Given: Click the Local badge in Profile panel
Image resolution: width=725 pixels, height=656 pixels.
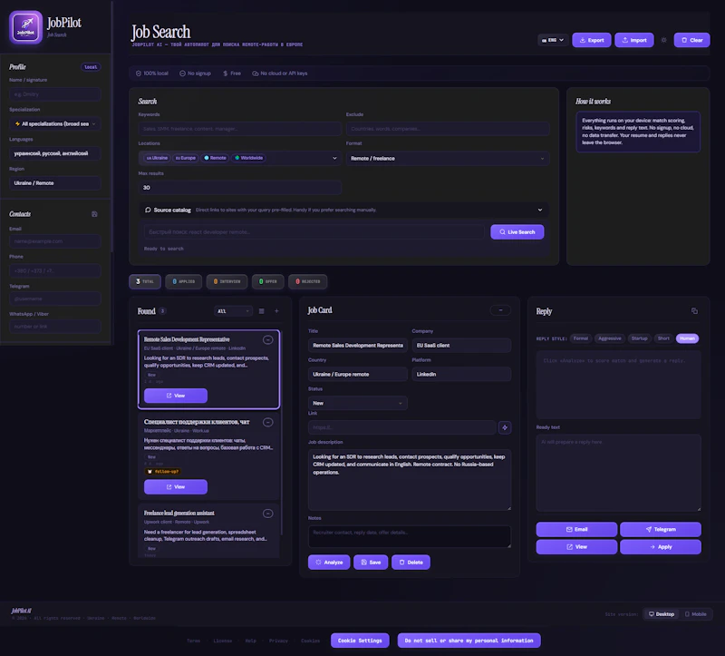Looking at the screenshot, I should pyautogui.click(x=91, y=66).
